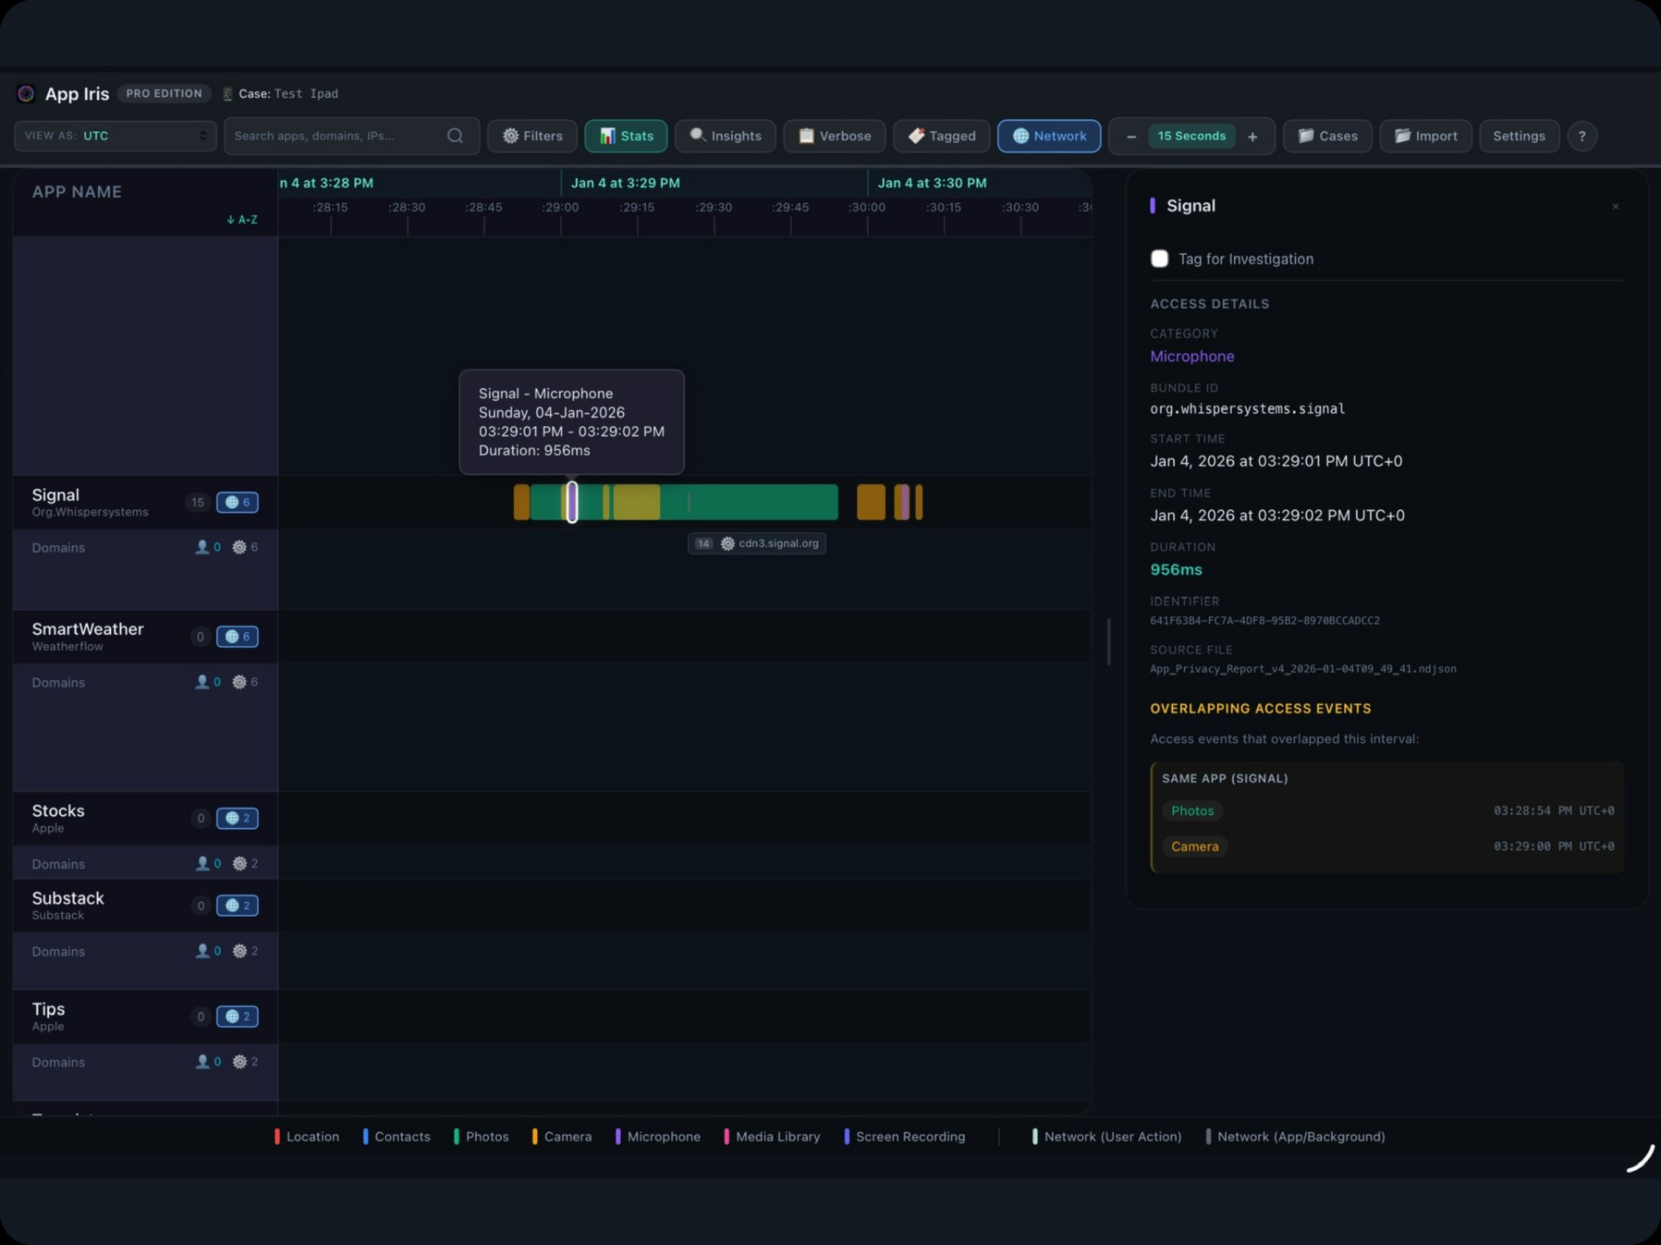Viewport: 1661px width, 1245px height.
Task: Click the App Iris logo icon
Action: 26,93
